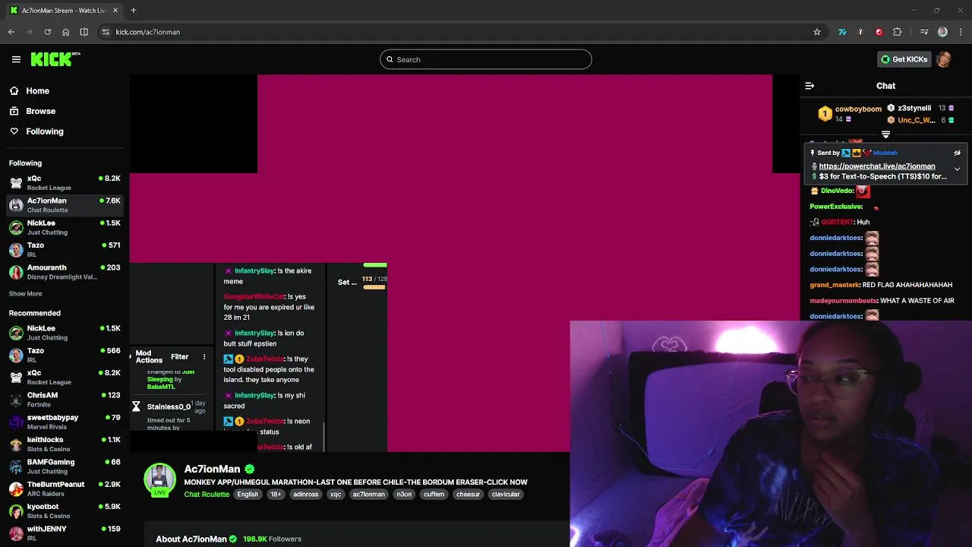Viewport: 972px width, 547px height.
Task: Collapse the chat panel with the arrow icon
Action: 809,86
